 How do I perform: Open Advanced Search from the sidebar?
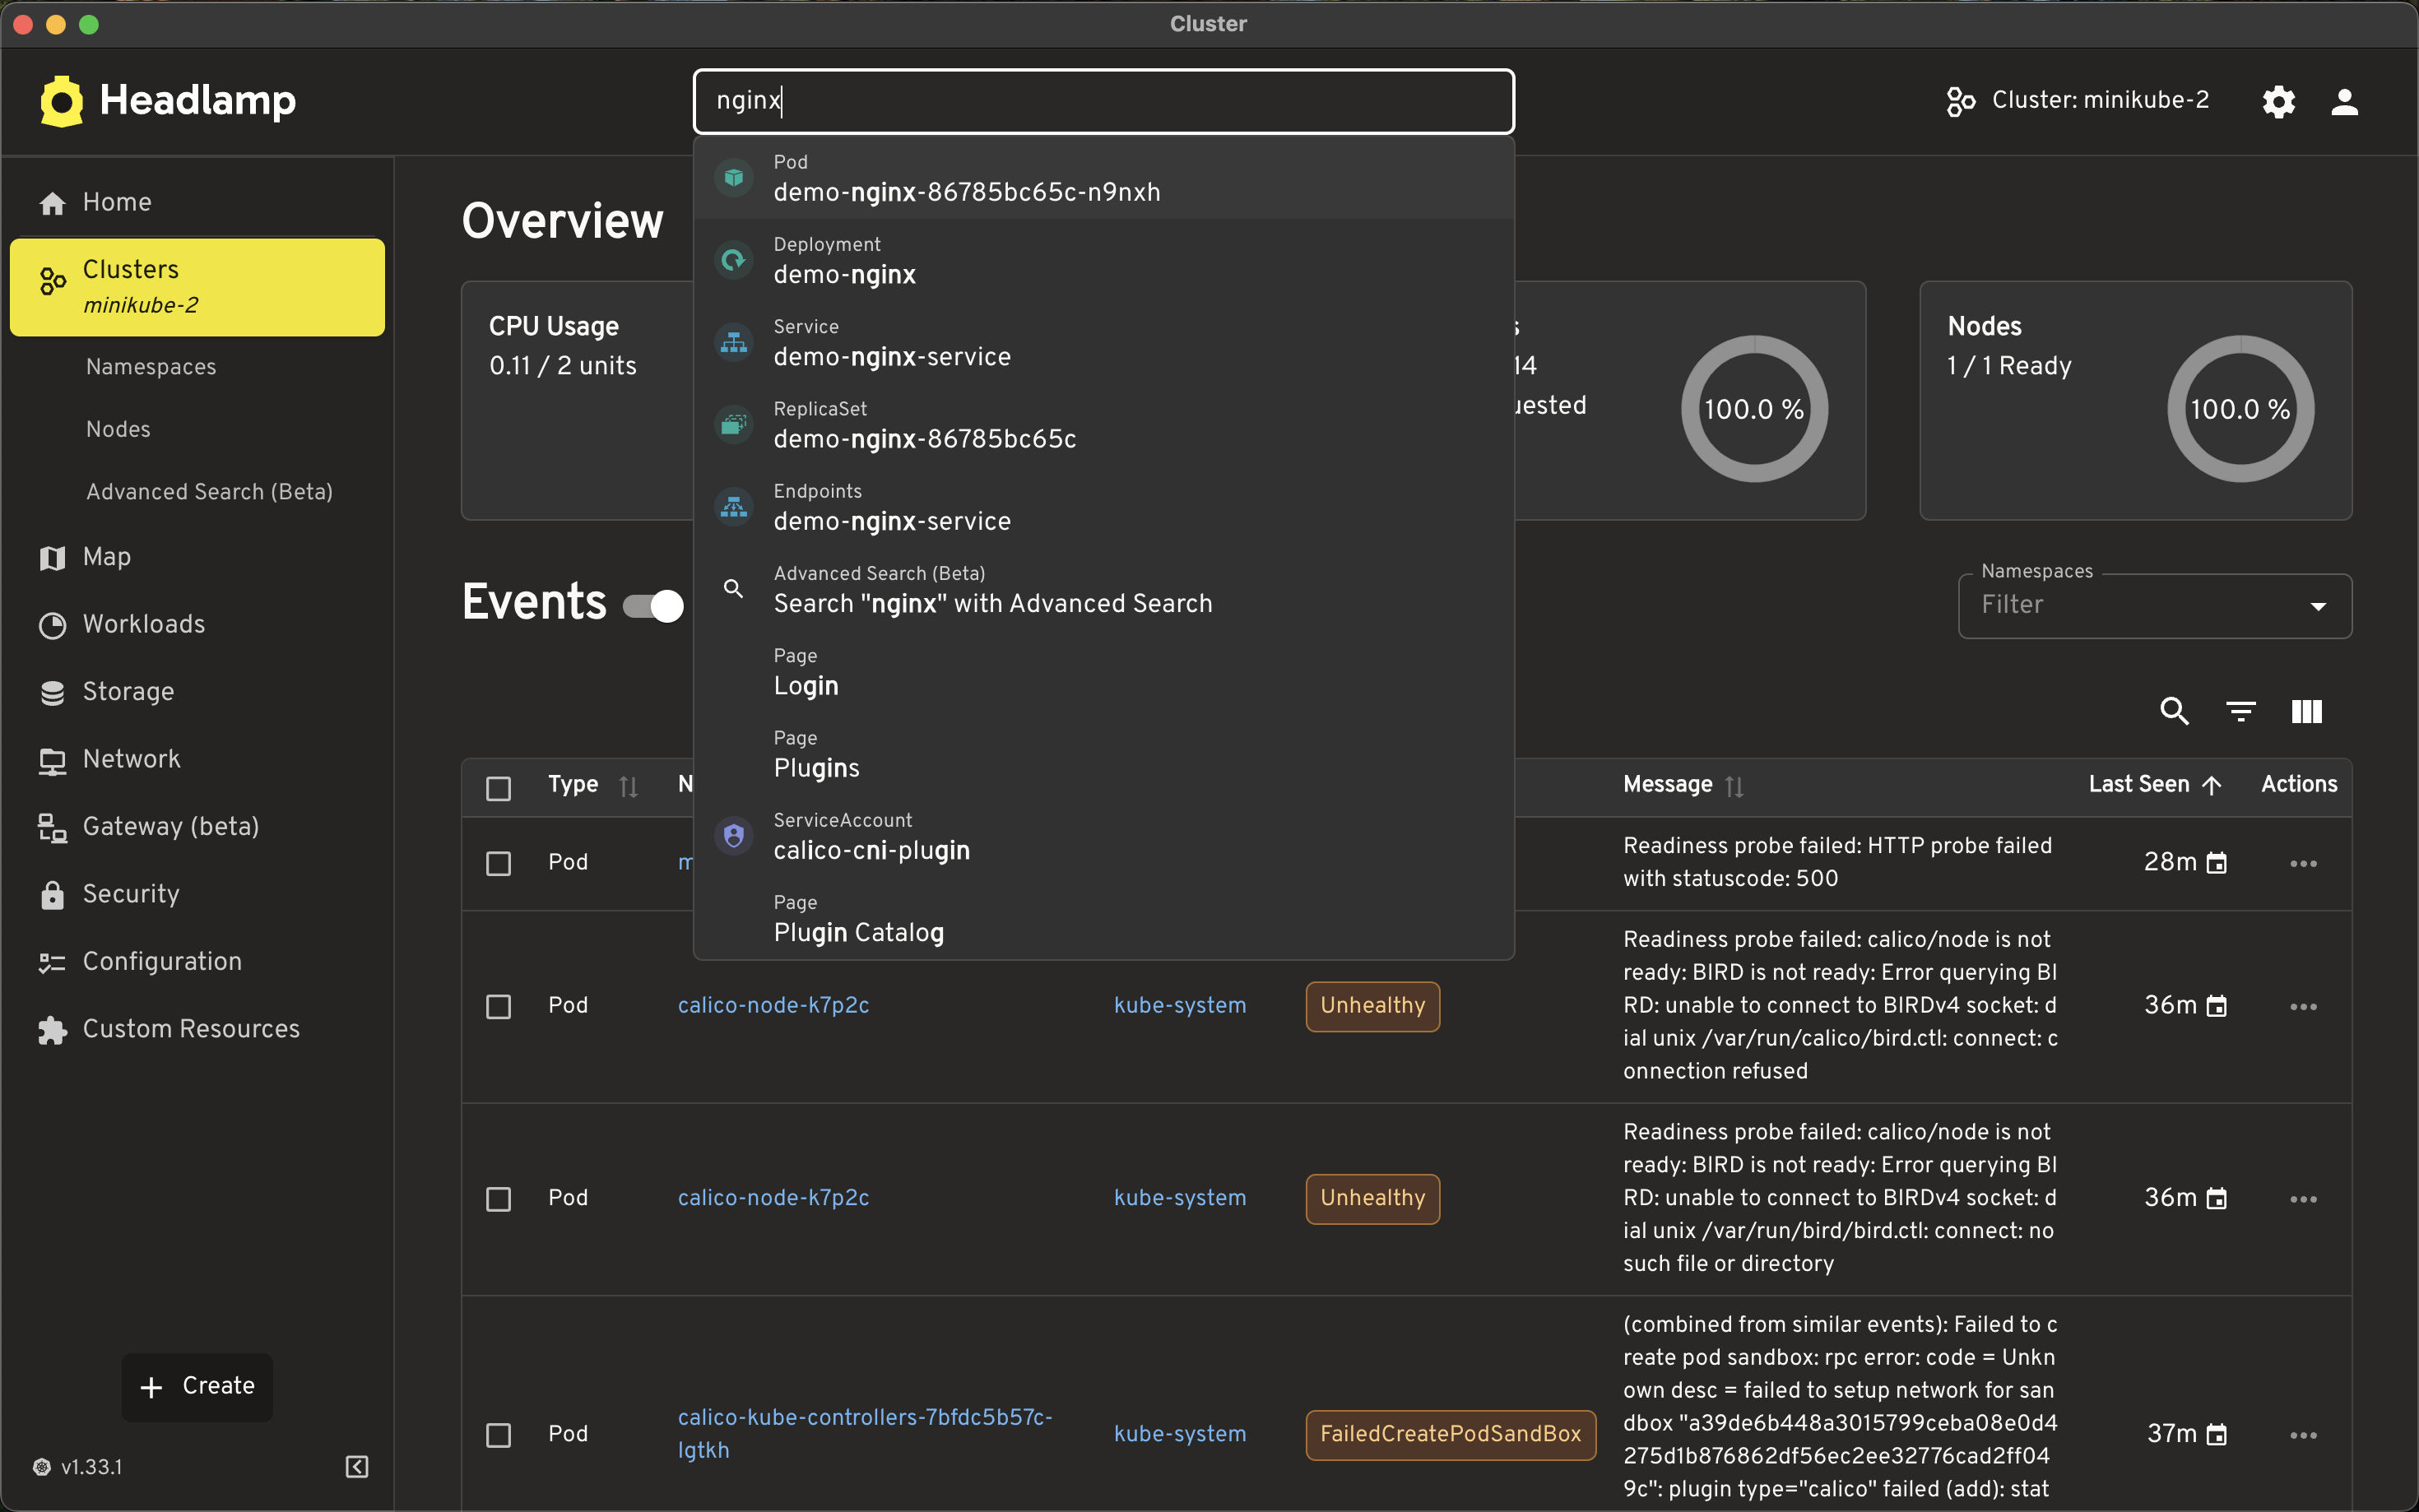208,491
